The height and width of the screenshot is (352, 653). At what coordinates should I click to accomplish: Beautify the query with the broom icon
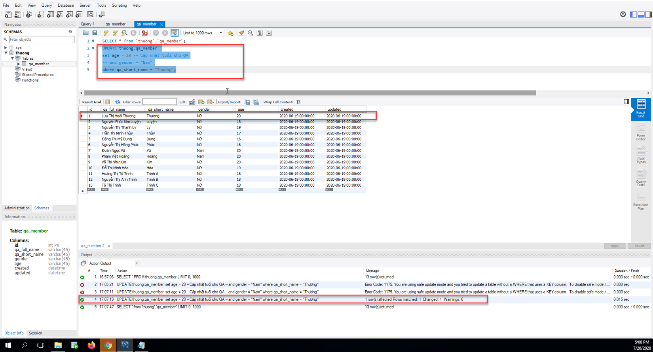tap(241, 33)
